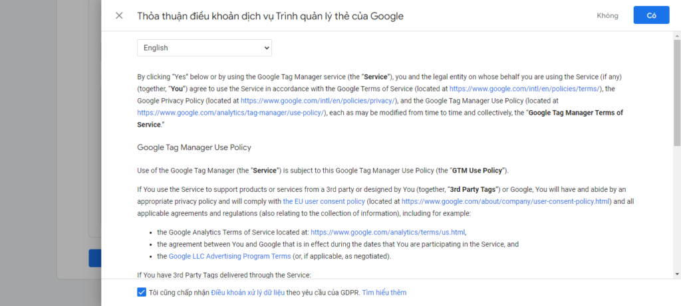Open the Google policies terms URL link

click(525, 88)
